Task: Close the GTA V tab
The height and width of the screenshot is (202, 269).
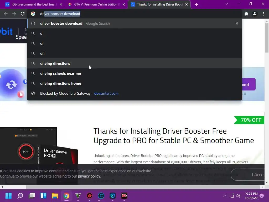Action: pyautogui.click(x=124, y=5)
